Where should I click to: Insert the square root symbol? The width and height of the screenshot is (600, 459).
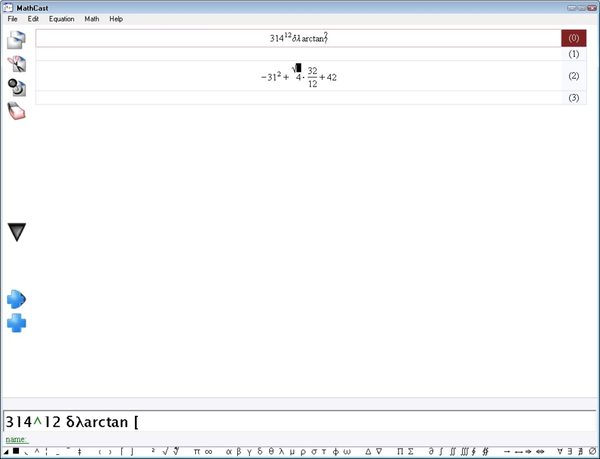165,452
